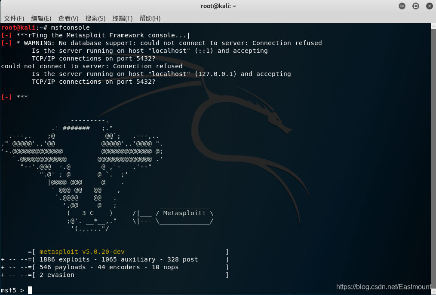
Task: Click the 'msfconsole' command text
Action: 71,27
